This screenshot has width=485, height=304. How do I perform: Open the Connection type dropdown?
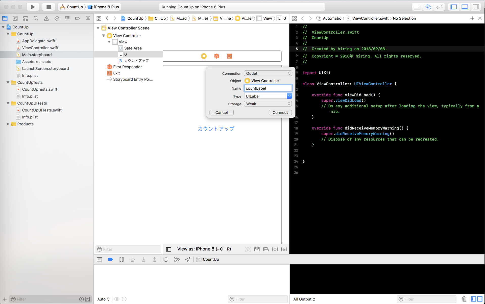point(268,73)
